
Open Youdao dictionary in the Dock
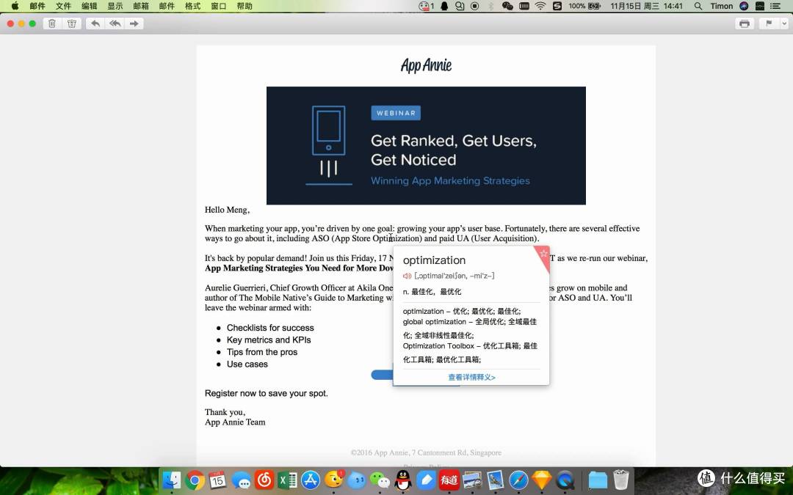point(449,480)
